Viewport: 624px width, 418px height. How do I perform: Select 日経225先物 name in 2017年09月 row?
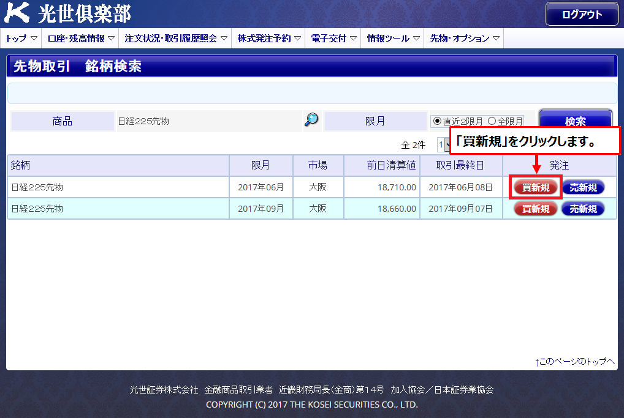coord(37,209)
